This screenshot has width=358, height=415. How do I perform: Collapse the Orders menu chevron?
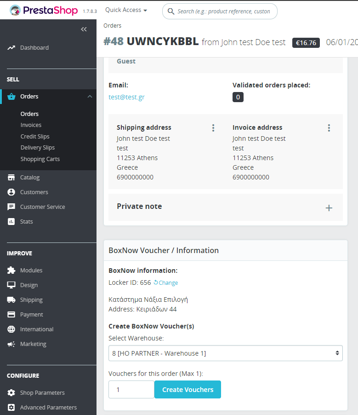(90, 97)
